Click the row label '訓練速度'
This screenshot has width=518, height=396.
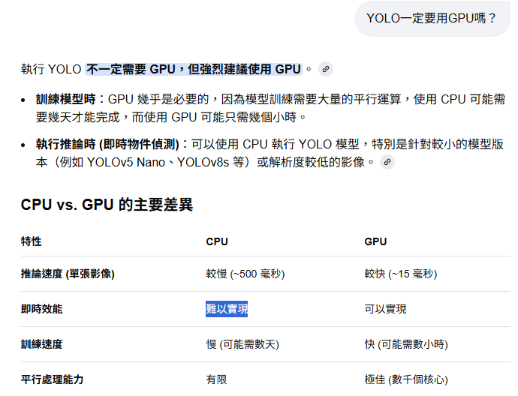[x=42, y=344]
